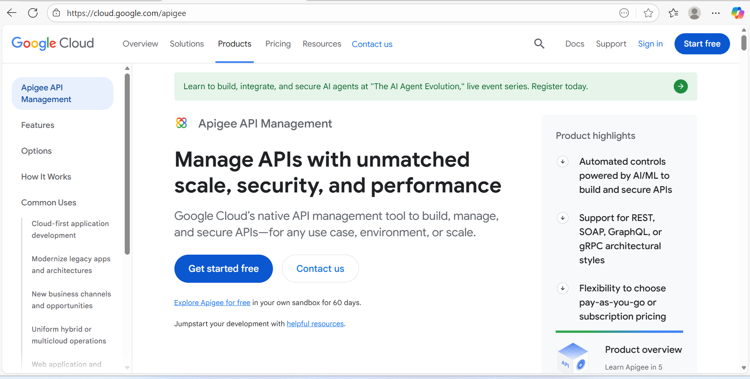Add page to favorites star icon
This screenshot has width=750, height=379.
pyautogui.click(x=648, y=13)
